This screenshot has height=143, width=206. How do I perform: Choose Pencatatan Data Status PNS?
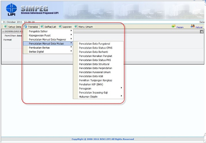(x=95, y=60)
